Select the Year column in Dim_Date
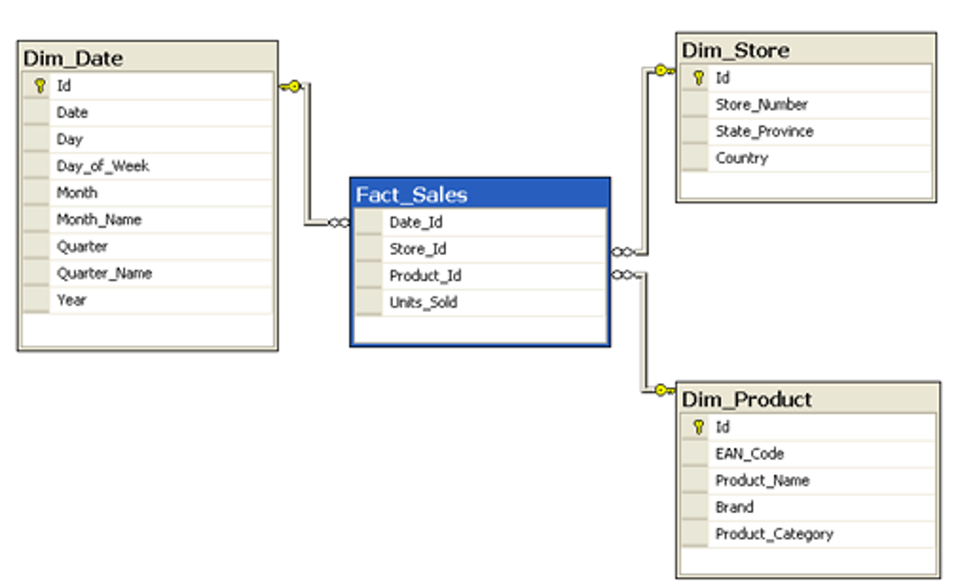963x587 pixels. 147,300
